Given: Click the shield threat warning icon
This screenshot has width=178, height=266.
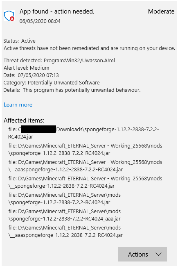Looking at the screenshot, I should (9, 16).
